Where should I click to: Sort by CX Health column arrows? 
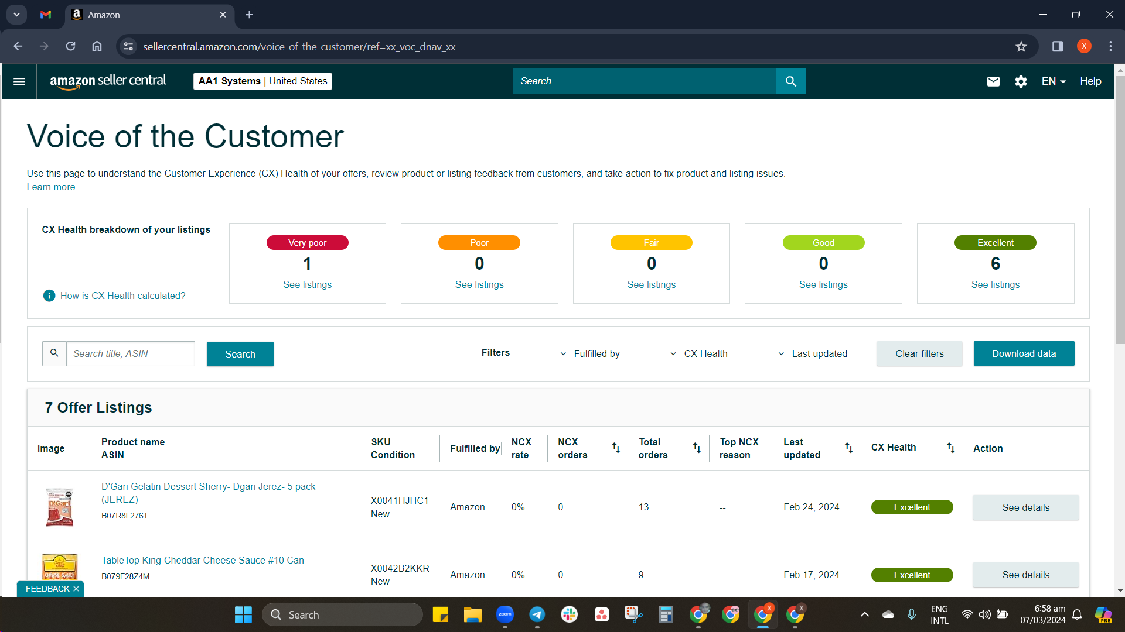pyautogui.click(x=950, y=448)
